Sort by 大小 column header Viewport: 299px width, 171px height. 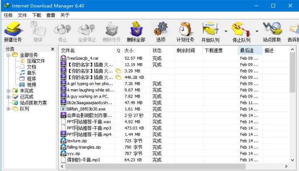click(136, 51)
